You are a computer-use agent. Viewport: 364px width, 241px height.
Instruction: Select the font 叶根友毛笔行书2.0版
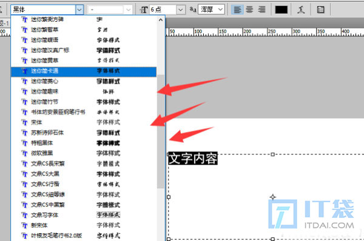(x=84, y=236)
